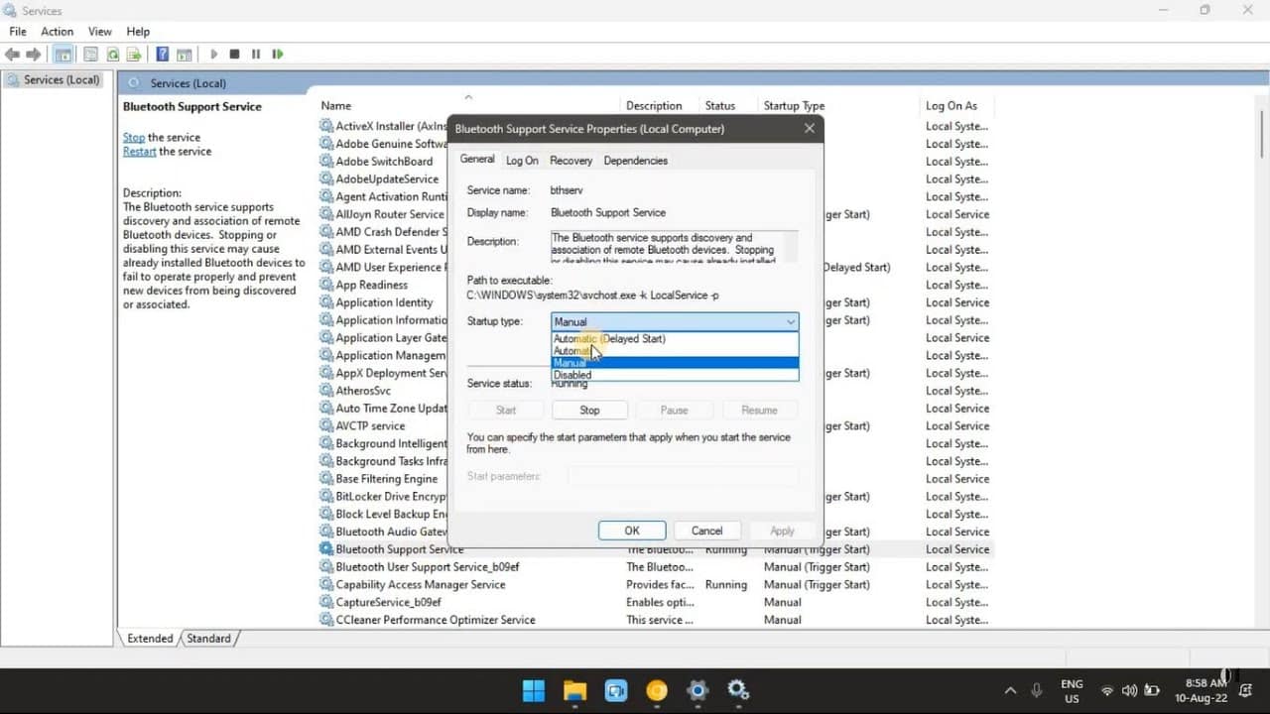Open the Services settings gear in taskbar

coord(738,691)
